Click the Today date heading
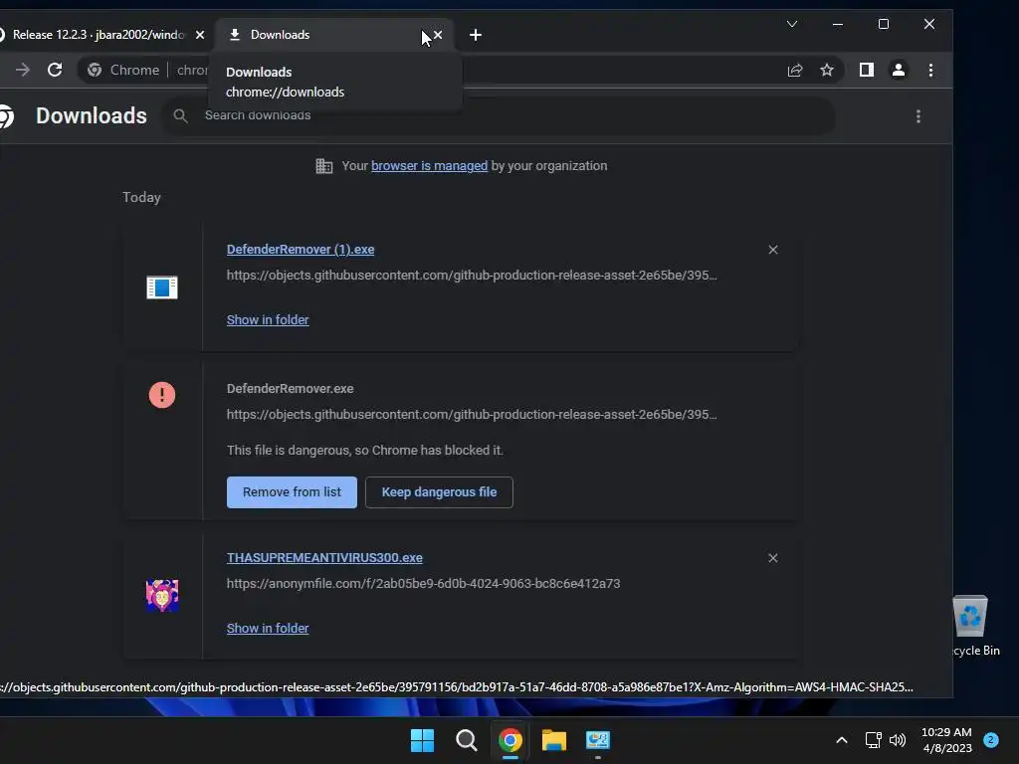Screen dimensions: 1019x764 point(141,198)
